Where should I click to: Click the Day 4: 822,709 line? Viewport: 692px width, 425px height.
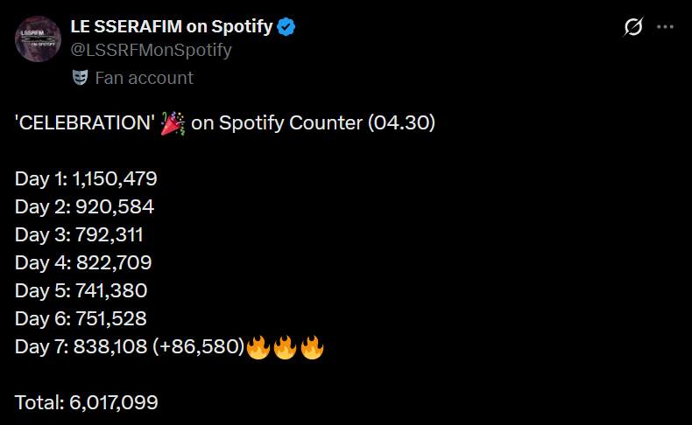tap(83, 262)
